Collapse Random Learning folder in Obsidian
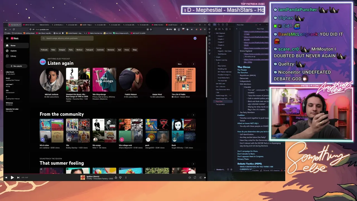 221,60
